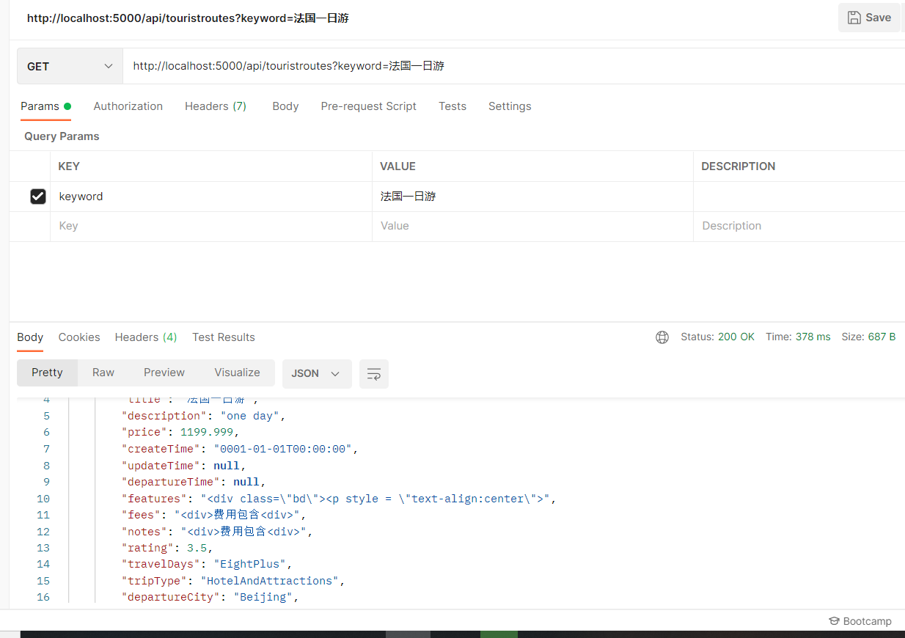Image resolution: width=905 pixels, height=638 pixels.
Task: Switch to Pre-request Script tab
Action: point(368,106)
